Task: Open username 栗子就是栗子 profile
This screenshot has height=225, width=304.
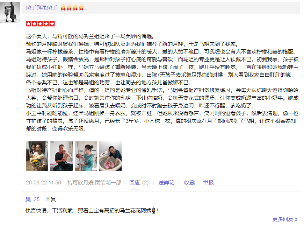Action: point(42,7)
